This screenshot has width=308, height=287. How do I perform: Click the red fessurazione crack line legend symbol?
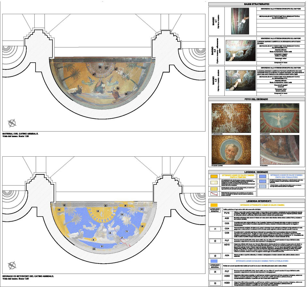(214, 194)
